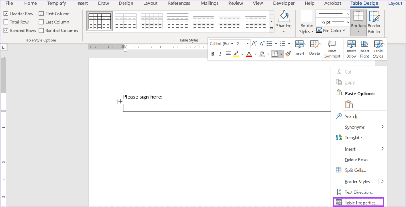Open the Templafy tab

tap(56, 3)
